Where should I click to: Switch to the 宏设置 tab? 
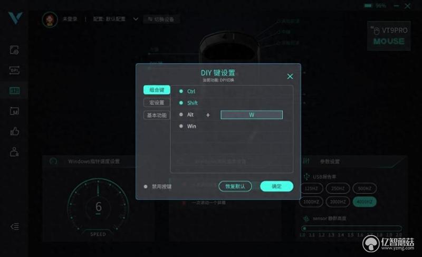click(x=157, y=102)
